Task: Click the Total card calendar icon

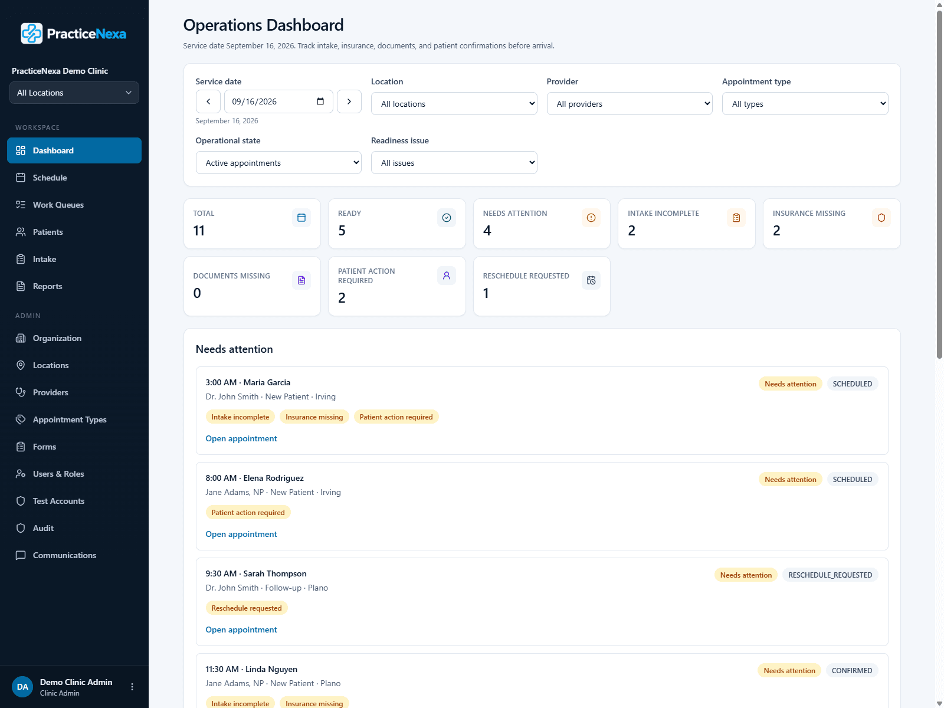Action: 301,218
